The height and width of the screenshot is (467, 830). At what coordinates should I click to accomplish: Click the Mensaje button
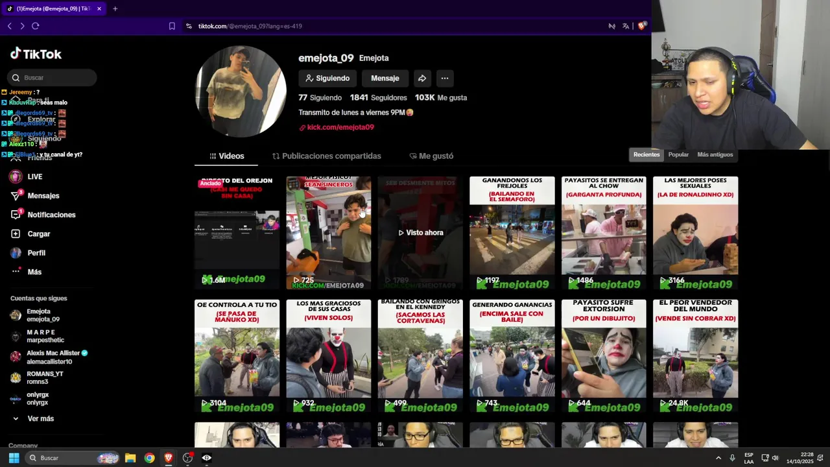(385, 78)
